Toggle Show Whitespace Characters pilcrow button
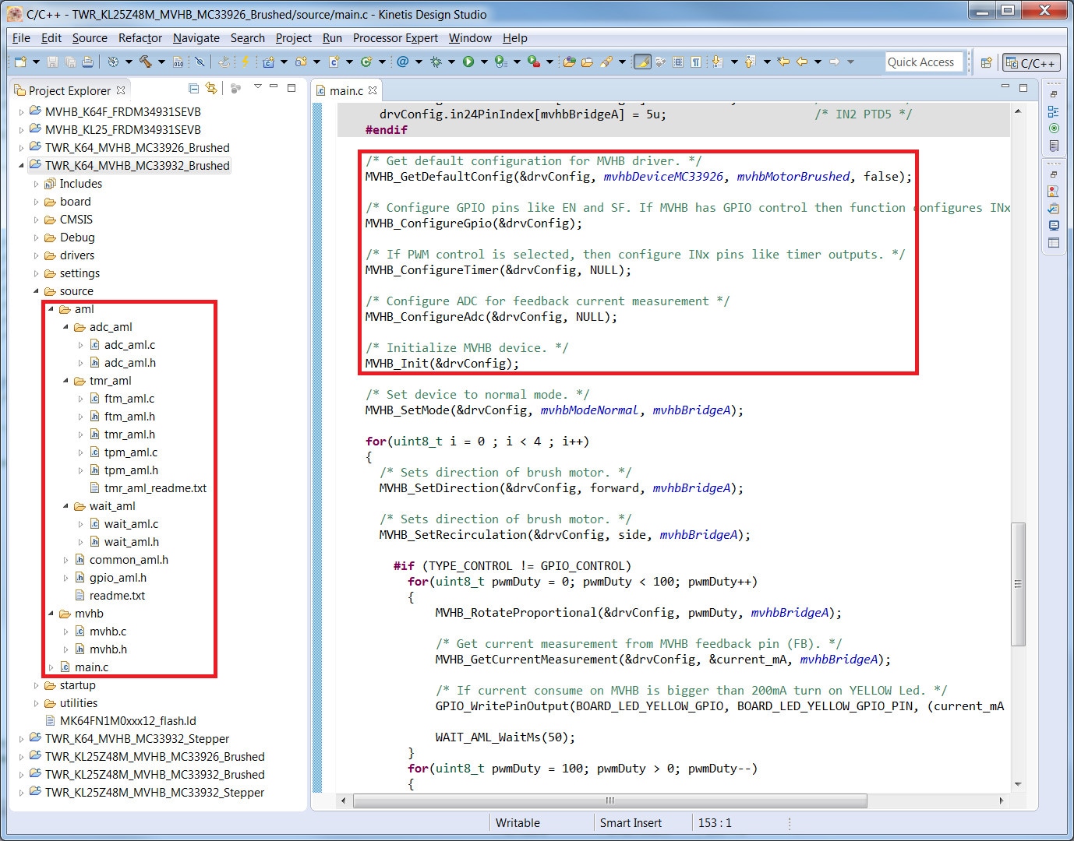Image resolution: width=1074 pixels, height=841 pixels. point(695,62)
